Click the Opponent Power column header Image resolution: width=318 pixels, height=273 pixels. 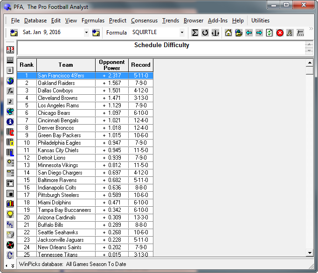pos(112,65)
